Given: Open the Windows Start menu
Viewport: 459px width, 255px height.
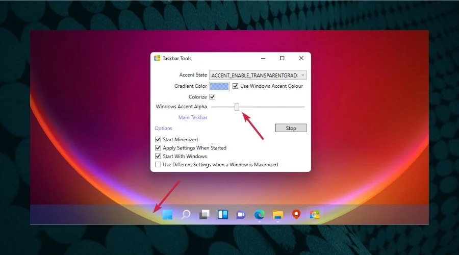Looking at the screenshot, I should point(167,214).
